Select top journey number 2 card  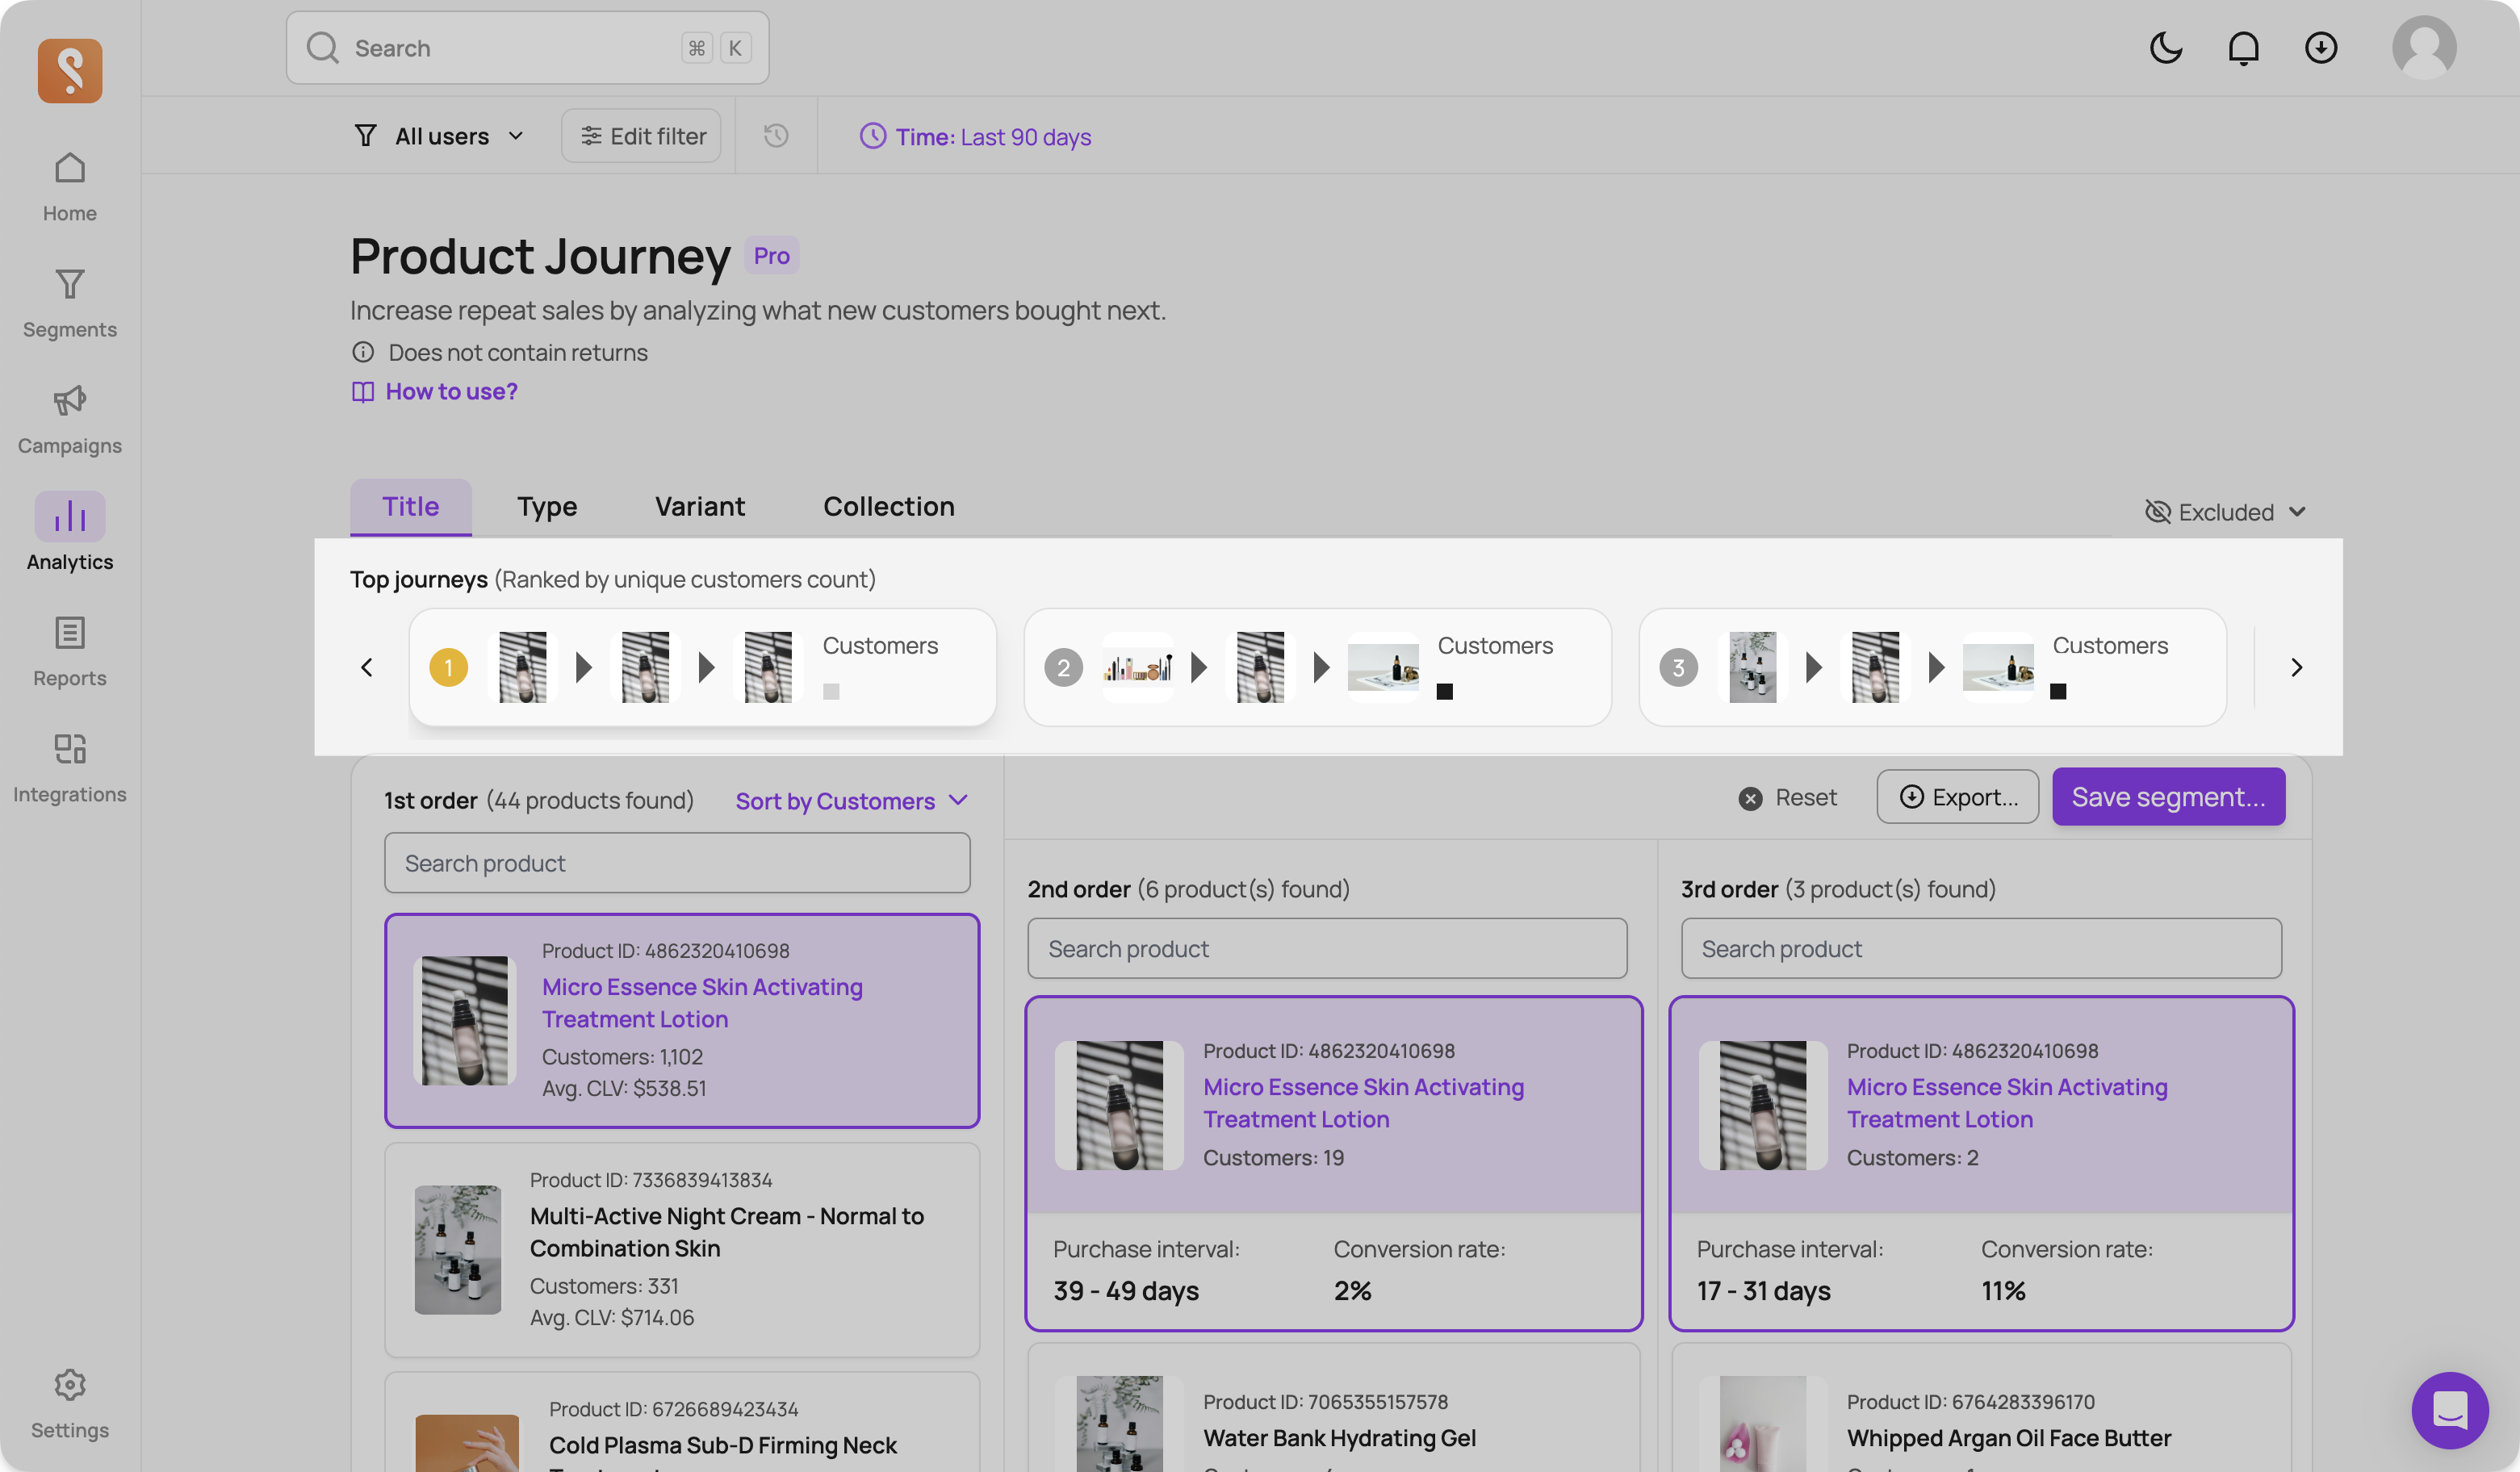pos(1317,667)
